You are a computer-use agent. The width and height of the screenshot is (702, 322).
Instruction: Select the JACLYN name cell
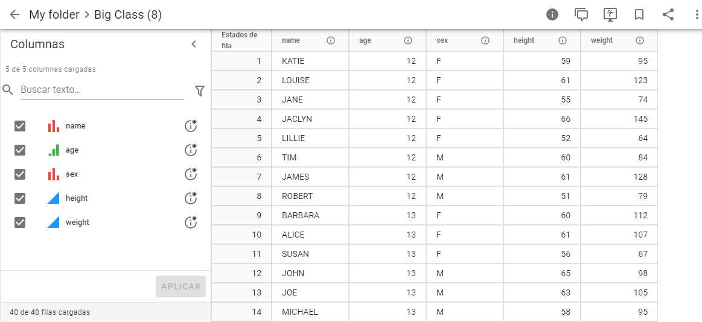[297, 119]
